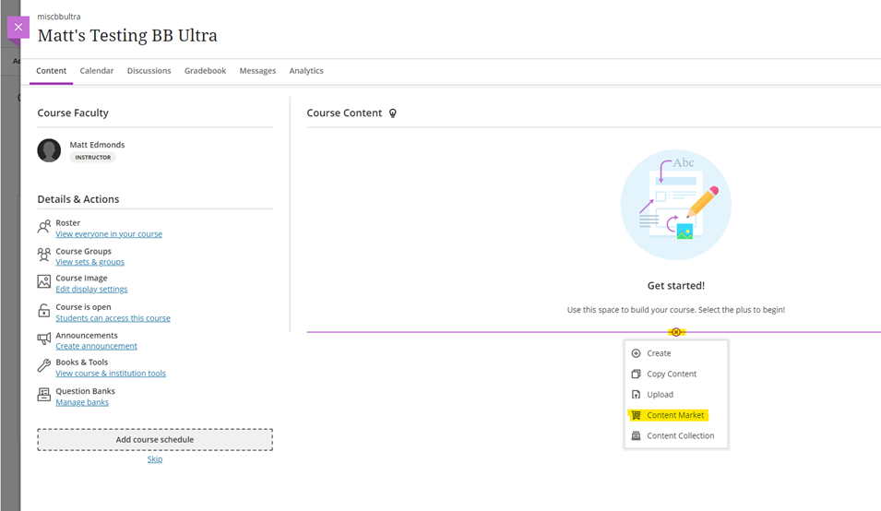Click the Books & Tools wrench icon
Viewport: 881px width, 511px height.
click(x=44, y=365)
